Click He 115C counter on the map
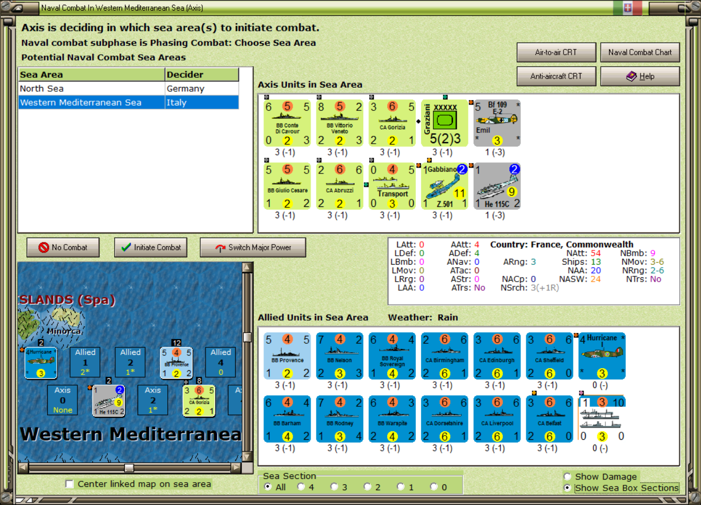The width and height of the screenshot is (701, 505). (x=109, y=400)
